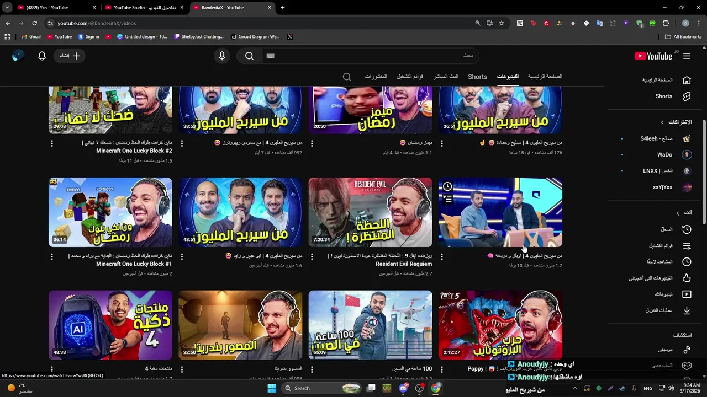
Task: Click 'Minecraft One Lucky Block #2' video title
Action: [x=126, y=147]
